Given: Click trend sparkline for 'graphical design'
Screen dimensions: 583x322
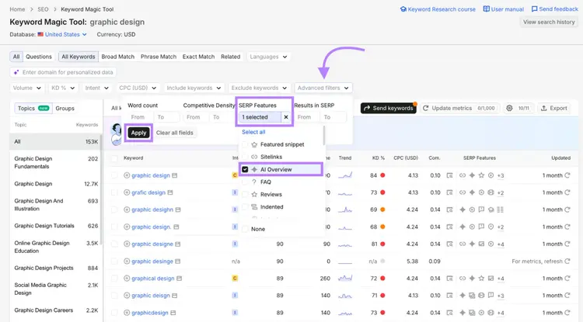Looking at the screenshot, I should pos(345,279).
